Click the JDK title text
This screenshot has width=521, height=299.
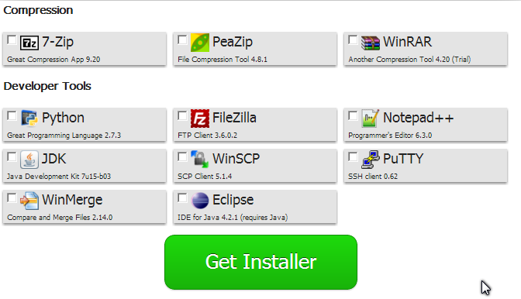tap(53, 159)
